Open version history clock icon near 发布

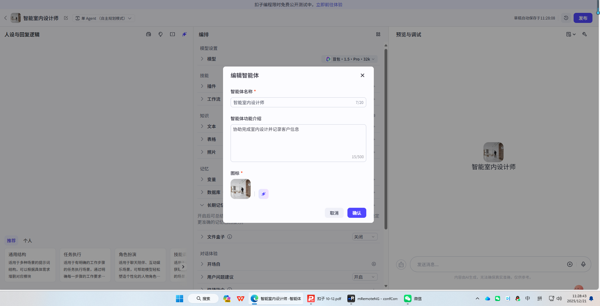click(566, 18)
